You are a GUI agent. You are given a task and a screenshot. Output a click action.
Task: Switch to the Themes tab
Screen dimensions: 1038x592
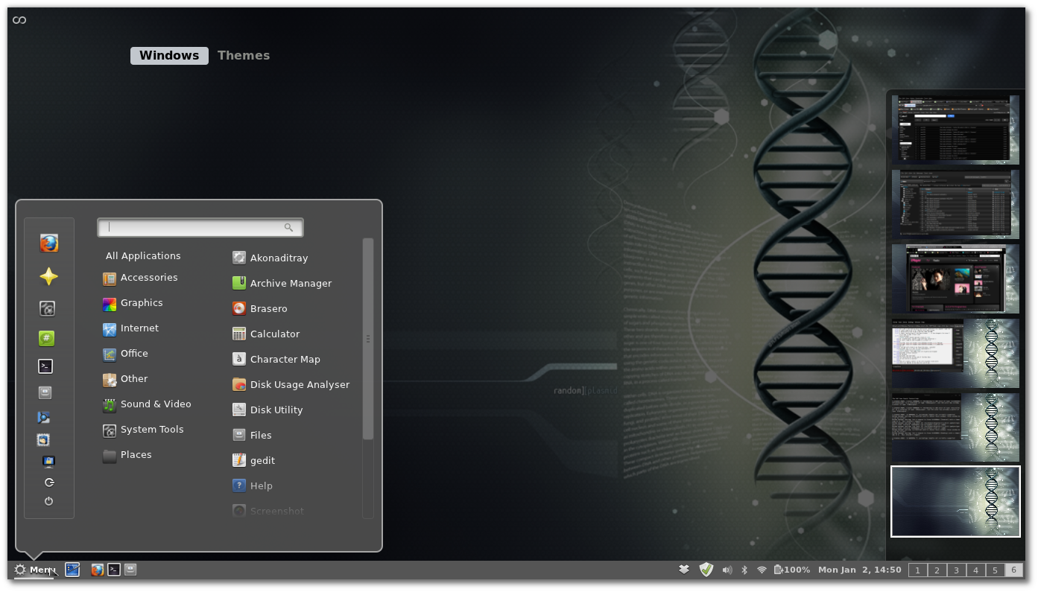point(243,55)
